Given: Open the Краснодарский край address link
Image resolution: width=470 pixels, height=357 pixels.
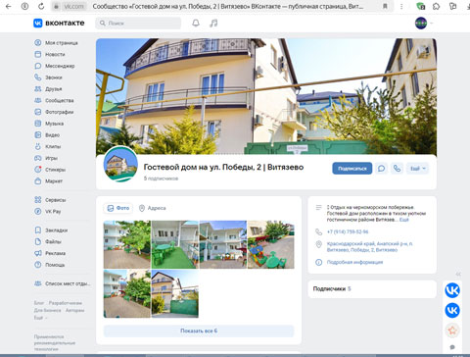Looking at the screenshot, I should [x=370, y=247].
